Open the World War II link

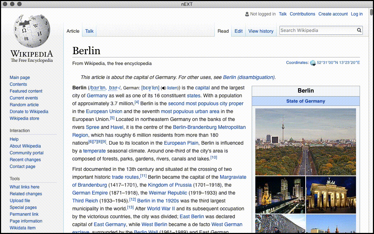tap(161, 209)
